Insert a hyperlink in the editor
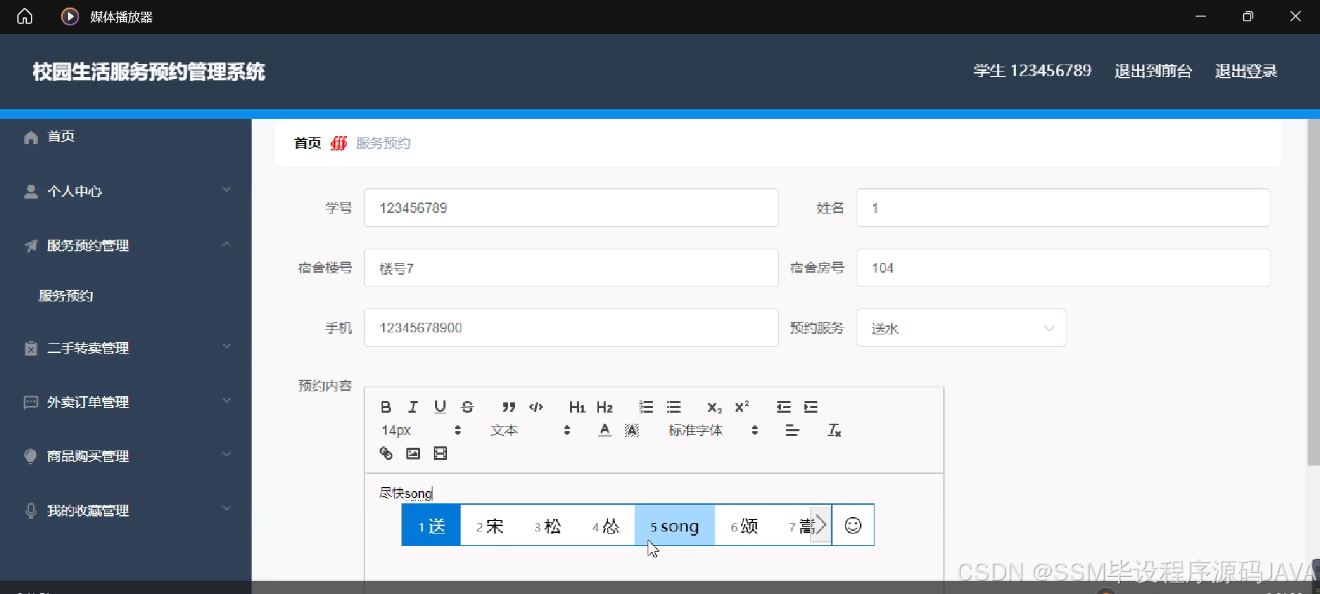This screenshot has width=1320, height=594. click(386, 453)
